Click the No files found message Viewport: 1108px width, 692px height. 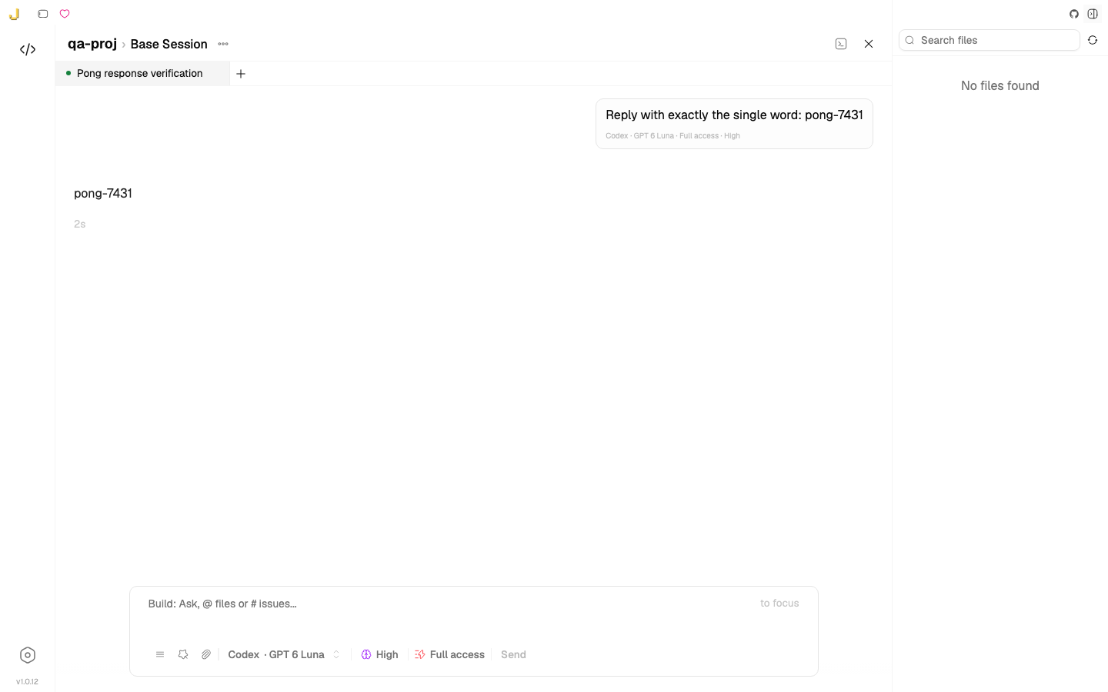point(1000,85)
